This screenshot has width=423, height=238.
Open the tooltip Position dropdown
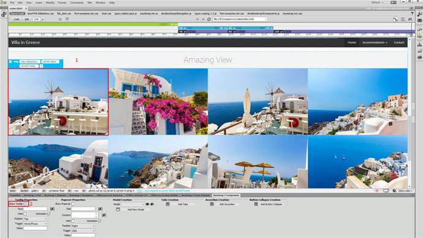(36, 219)
